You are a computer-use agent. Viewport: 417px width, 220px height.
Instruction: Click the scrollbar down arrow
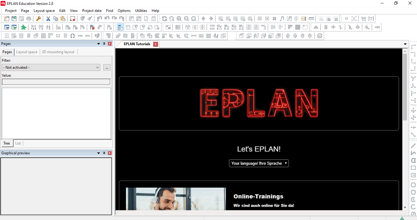pos(405,207)
